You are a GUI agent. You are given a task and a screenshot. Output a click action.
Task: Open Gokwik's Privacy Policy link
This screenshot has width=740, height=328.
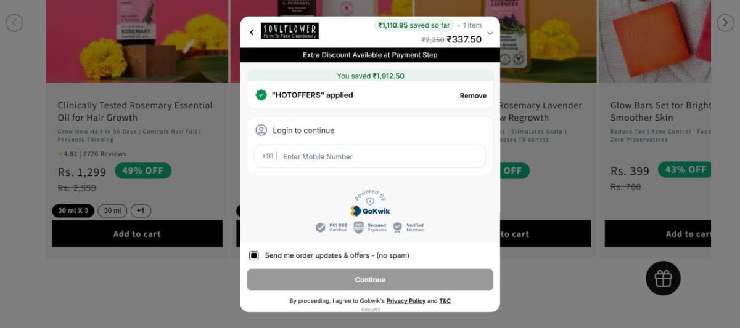(x=406, y=301)
